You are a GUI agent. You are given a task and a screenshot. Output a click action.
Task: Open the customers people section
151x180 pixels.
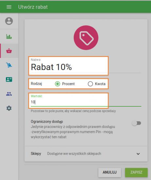coord(9,94)
